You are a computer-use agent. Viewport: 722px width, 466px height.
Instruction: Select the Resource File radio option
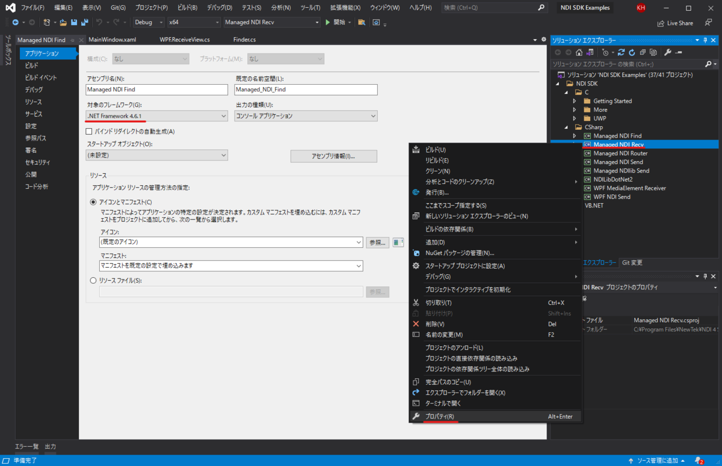click(93, 280)
